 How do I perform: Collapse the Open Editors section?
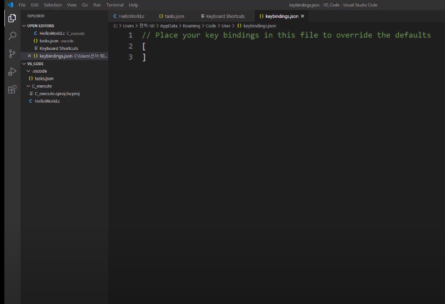(24, 26)
